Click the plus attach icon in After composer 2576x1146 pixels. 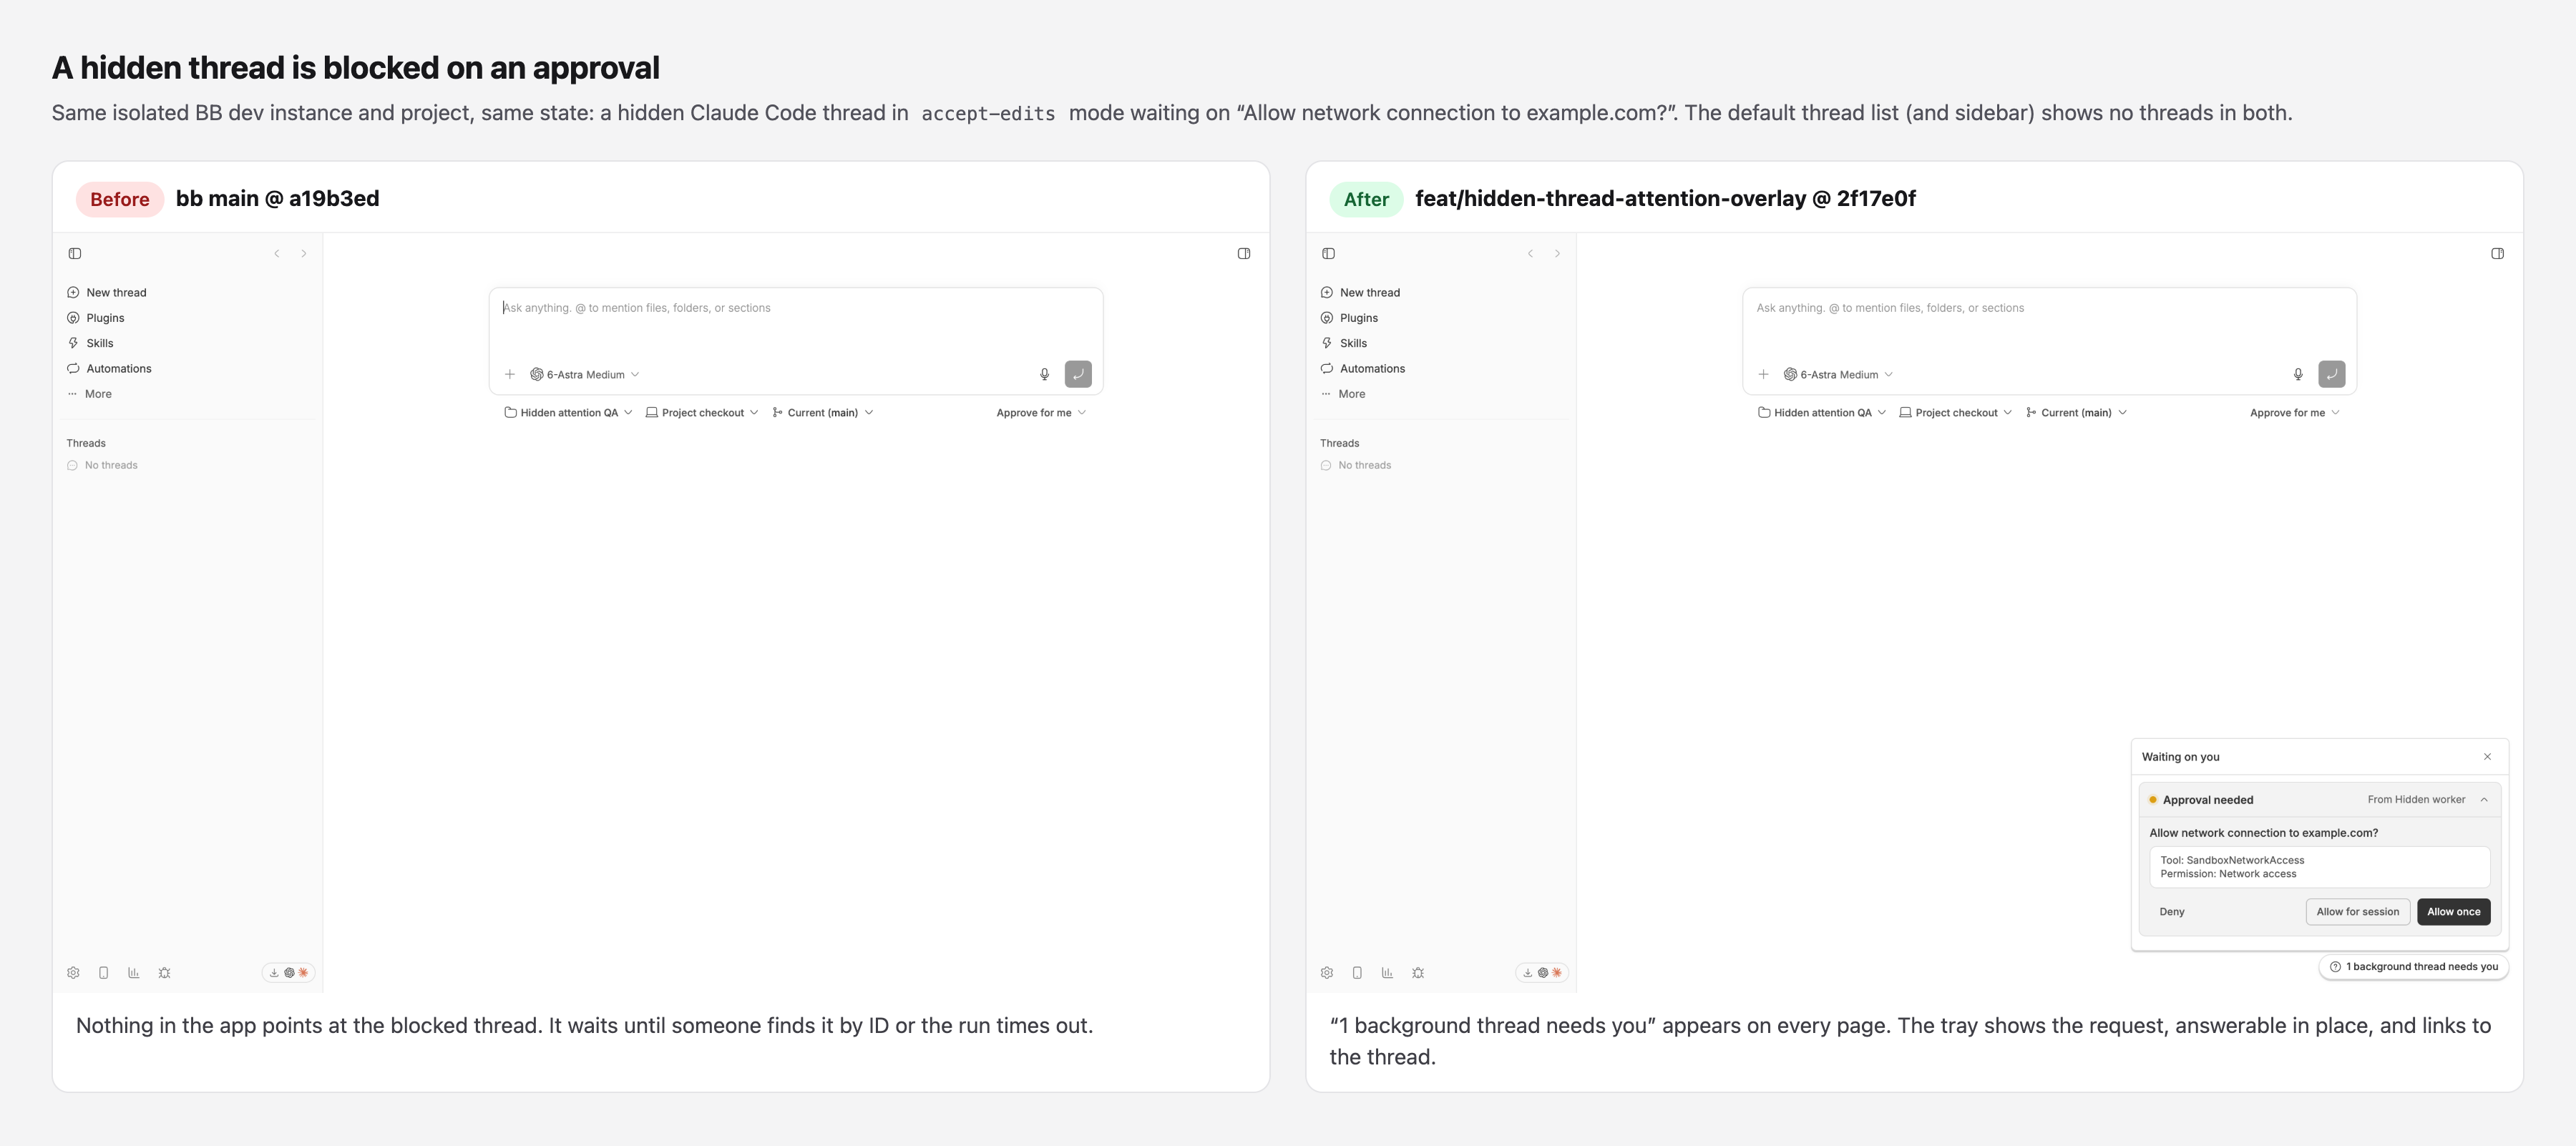click(x=1763, y=374)
